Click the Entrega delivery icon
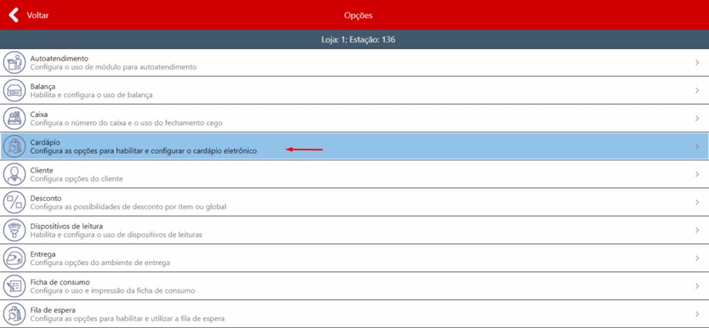The height and width of the screenshot is (328, 709). click(14, 257)
